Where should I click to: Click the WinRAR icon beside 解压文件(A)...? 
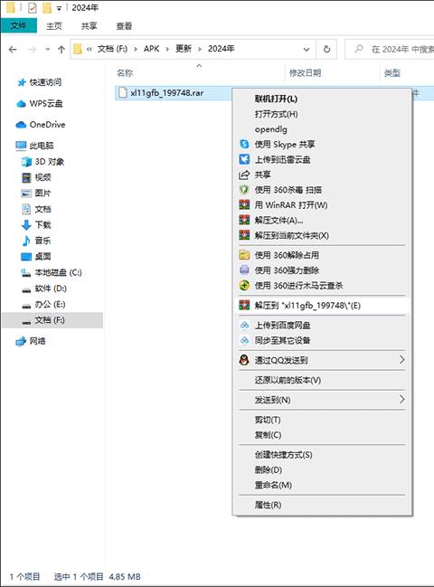tap(244, 220)
